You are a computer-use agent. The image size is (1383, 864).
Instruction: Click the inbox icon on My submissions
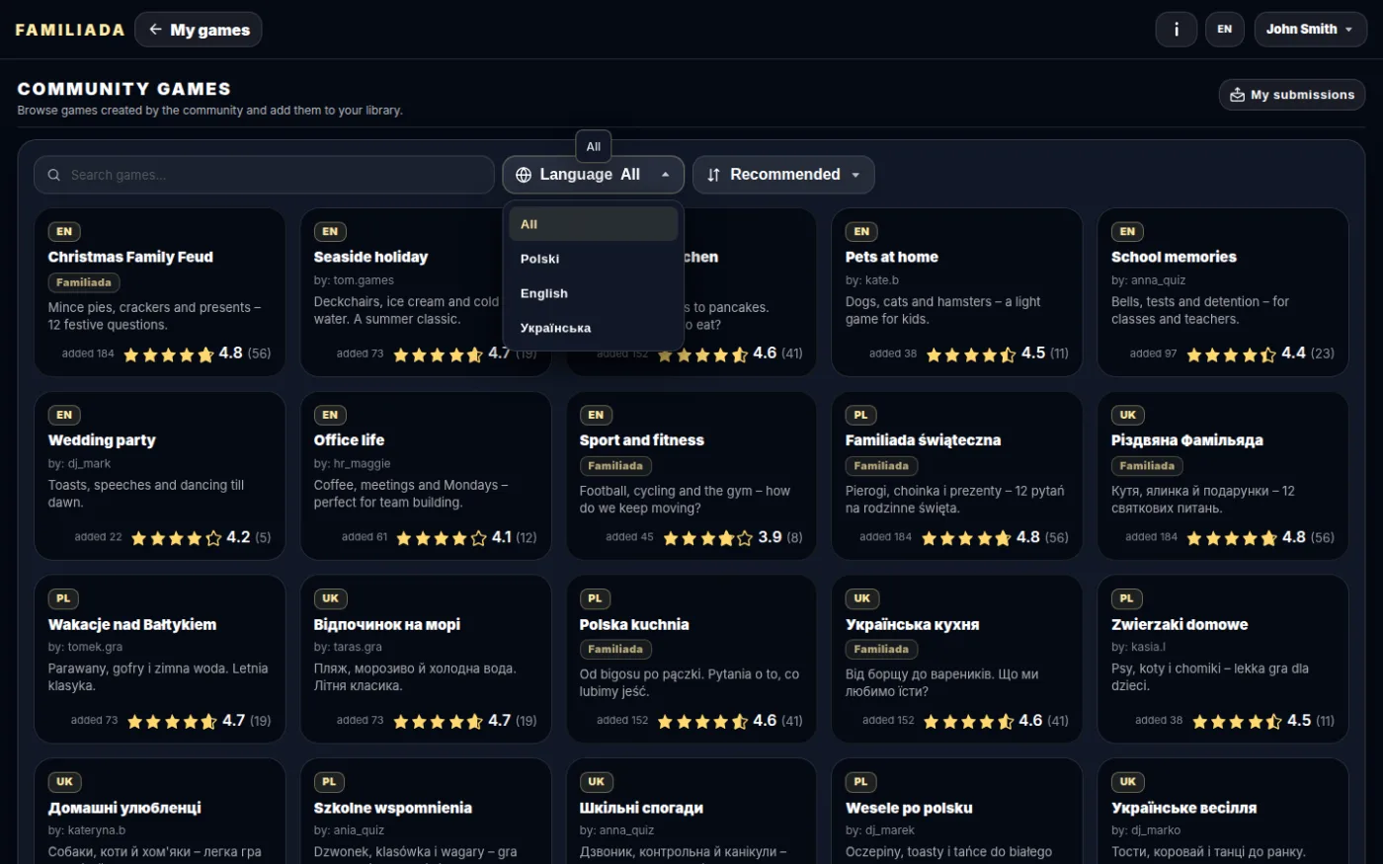coord(1237,95)
